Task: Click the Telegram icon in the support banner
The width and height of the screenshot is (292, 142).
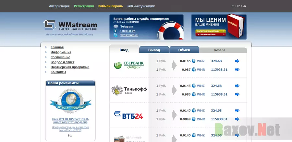Action: coord(116,26)
